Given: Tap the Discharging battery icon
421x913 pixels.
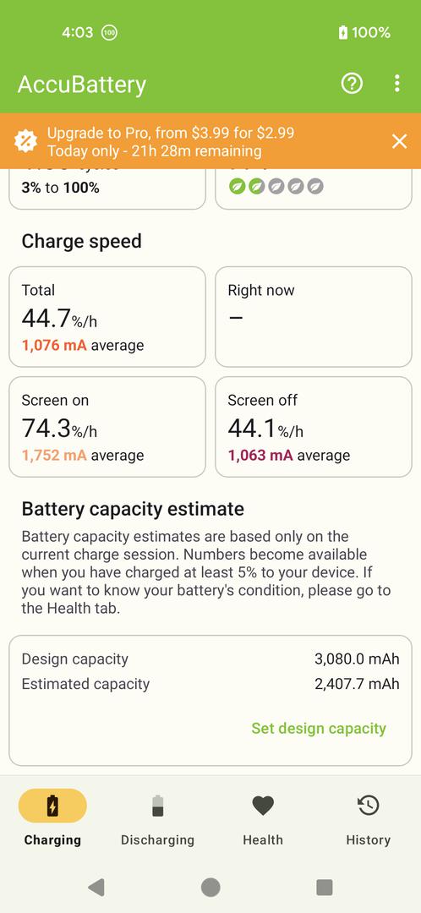Looking at the screenshot, I should 158,806.
